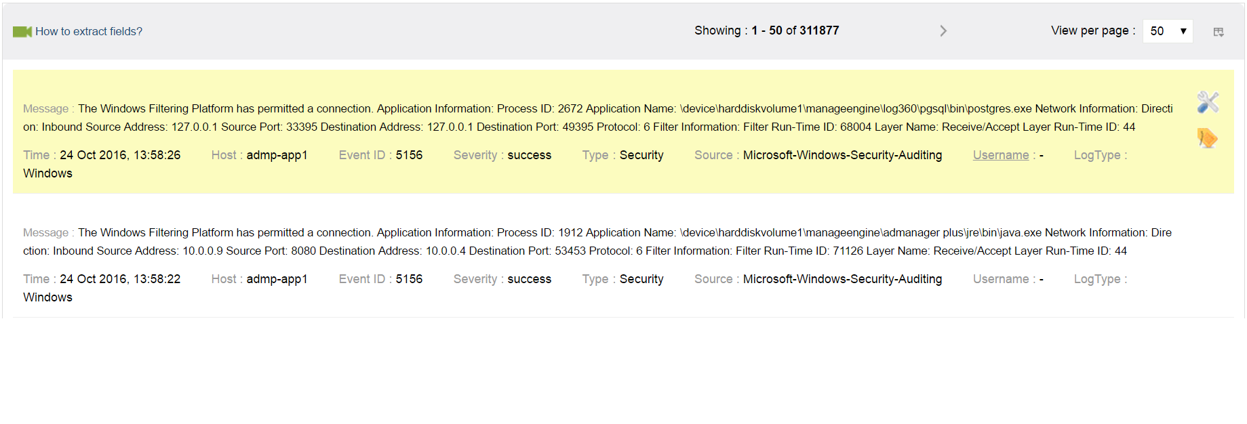
Task: Click the Host value admp-app1 in second log
Action: (277, 279)
